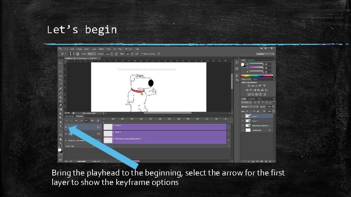Open the layer blend mode dropdown
This screenshot has width=351, height=197.
coord(250,107)
